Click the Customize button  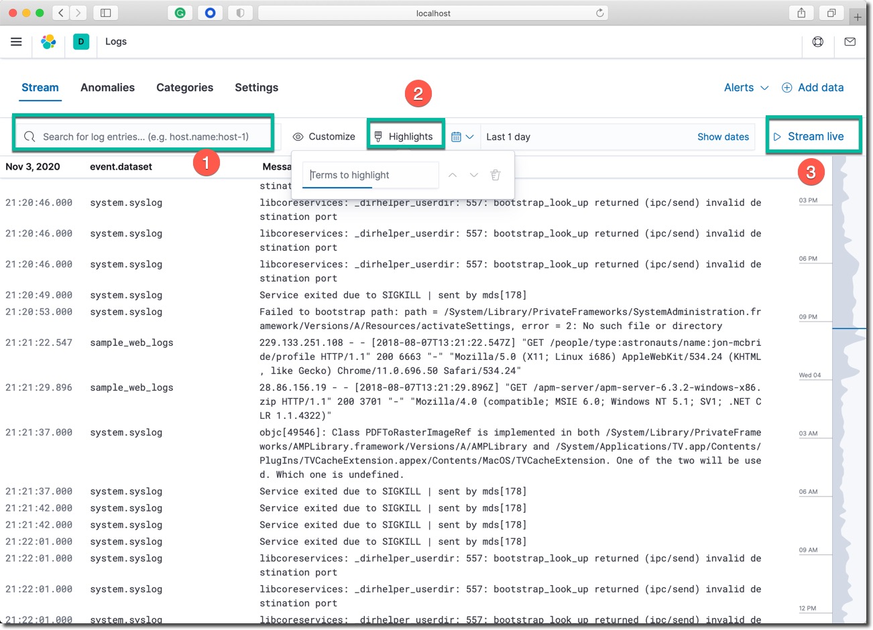[325, 137]
